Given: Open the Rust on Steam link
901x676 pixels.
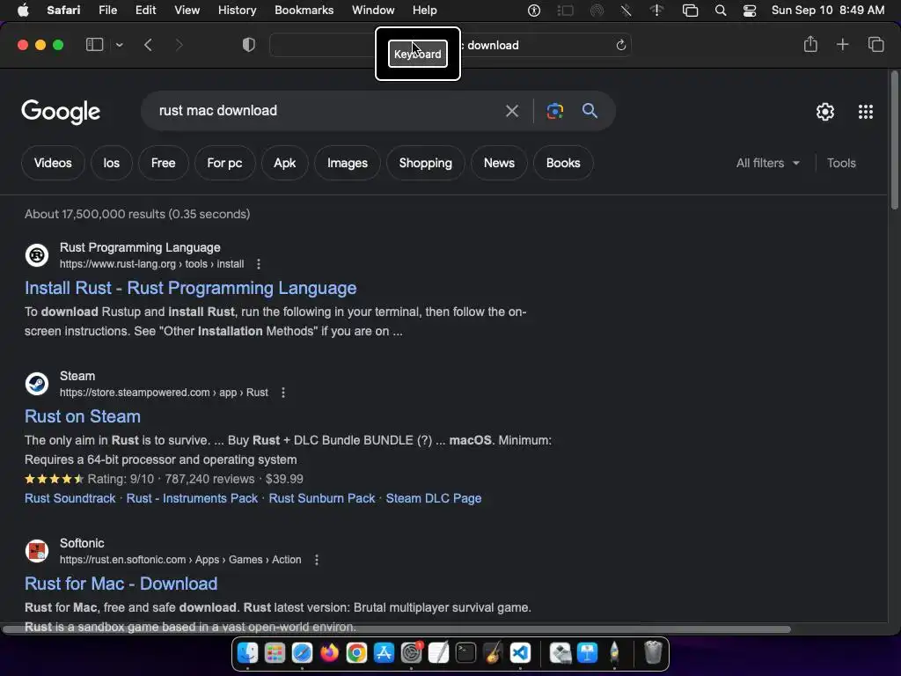Looking at the screenshot, I should coord(82,416).
